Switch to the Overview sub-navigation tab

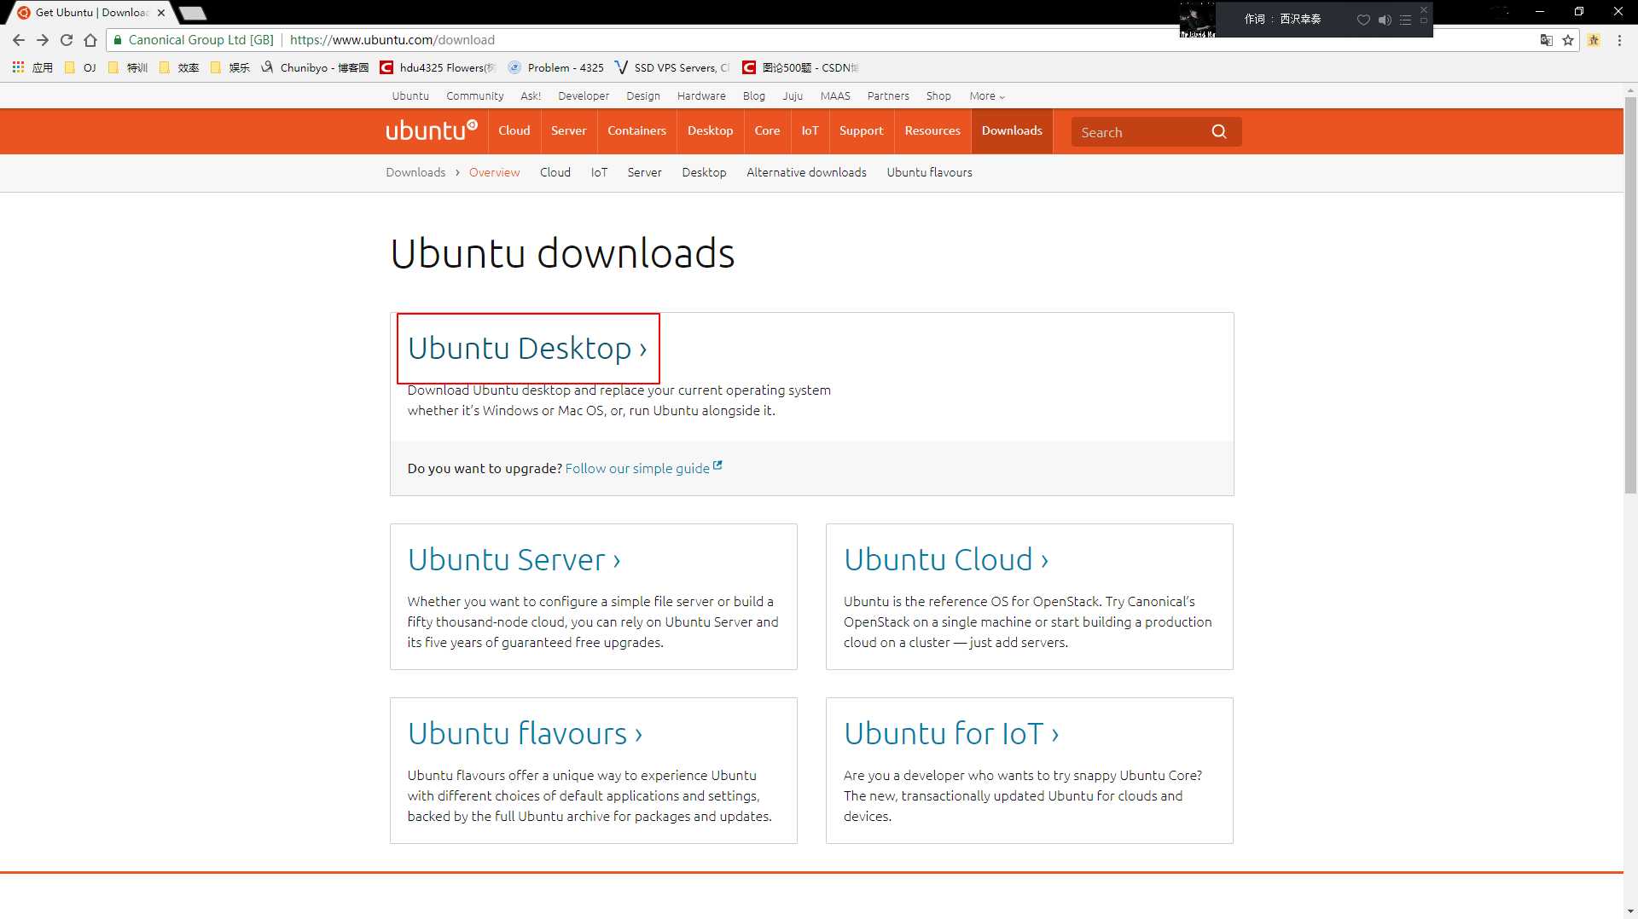[x=494, y=172]
